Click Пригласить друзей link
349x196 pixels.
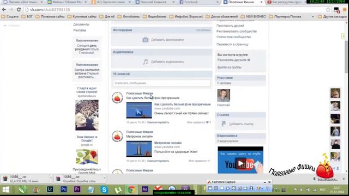click(x=230, y=26)
